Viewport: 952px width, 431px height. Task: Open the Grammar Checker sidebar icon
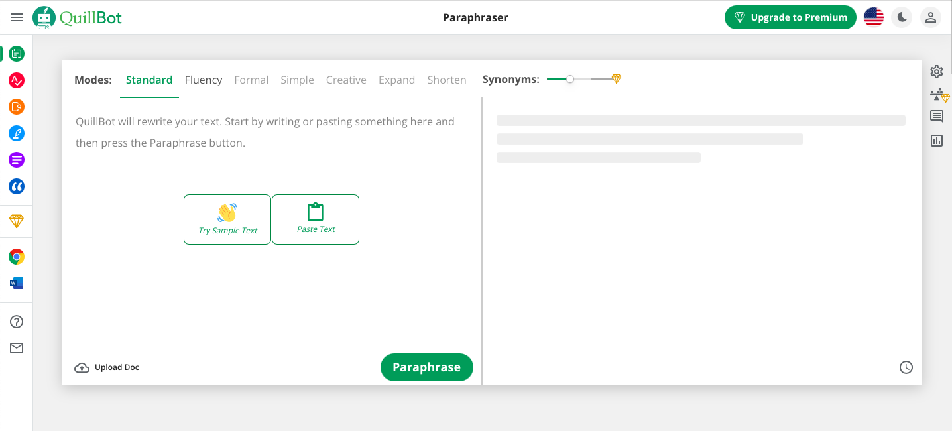tap(17, 80)
